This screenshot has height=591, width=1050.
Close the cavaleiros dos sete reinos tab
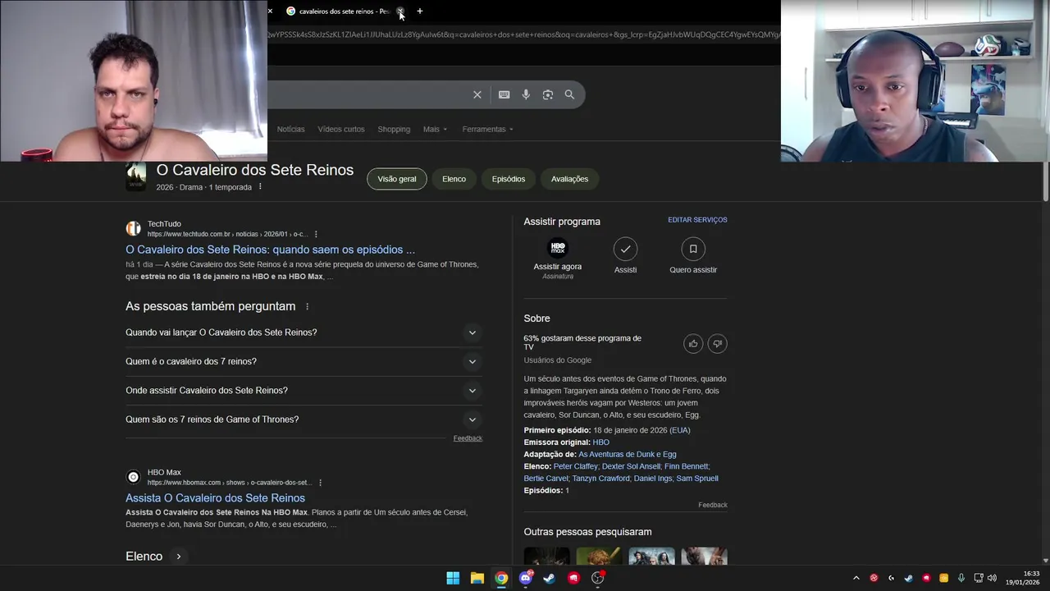400,11
